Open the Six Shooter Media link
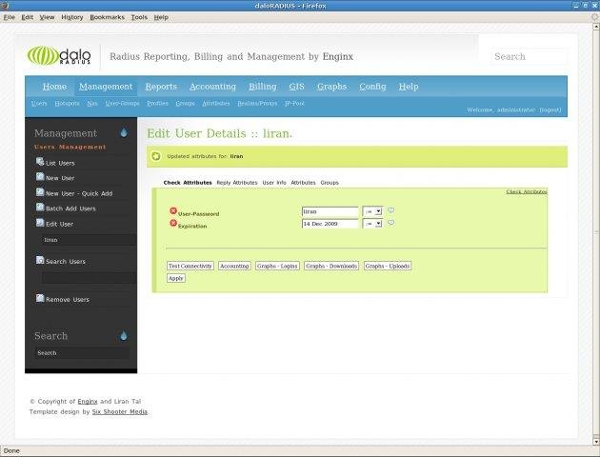Viewport: 600px width, 457px height. [x=120, y=412]
